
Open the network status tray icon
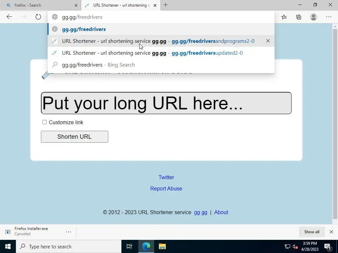tap(287, 246)
